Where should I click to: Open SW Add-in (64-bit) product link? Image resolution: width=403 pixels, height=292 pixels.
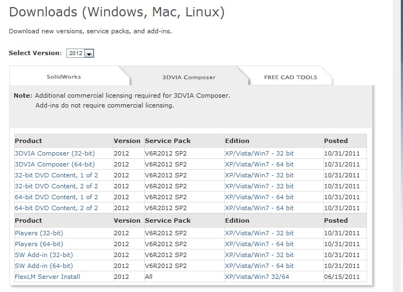pyautogui.click(x=44, y=266)
